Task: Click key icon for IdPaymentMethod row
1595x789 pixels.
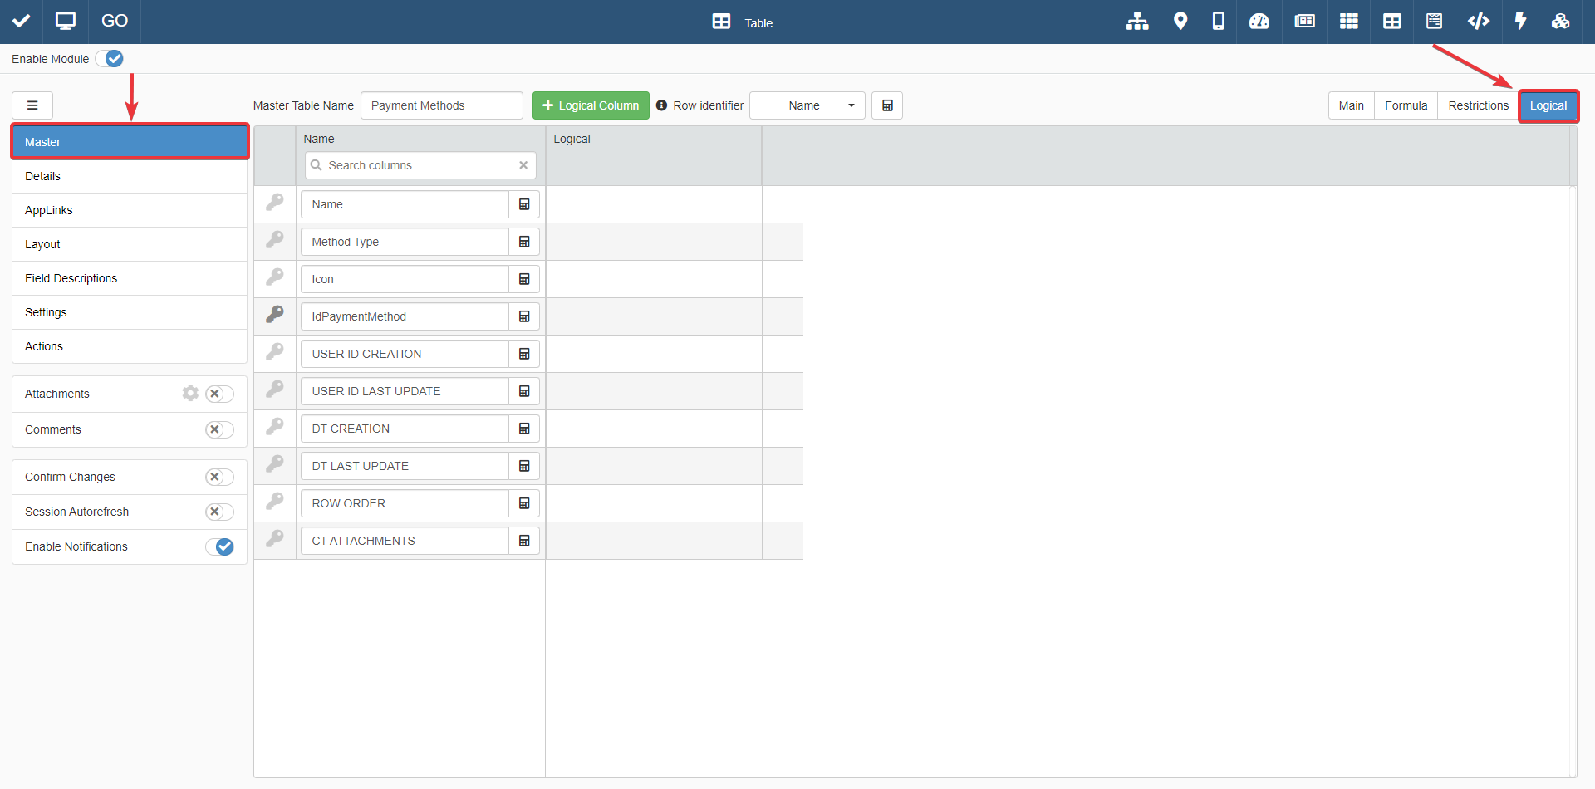Action: [x=275, y=315]
